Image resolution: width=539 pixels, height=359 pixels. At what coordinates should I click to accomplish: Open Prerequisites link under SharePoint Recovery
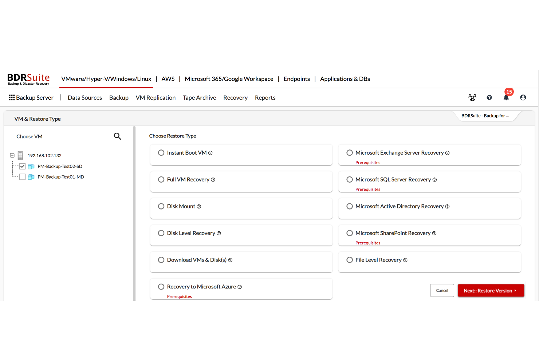click(368, 243)
